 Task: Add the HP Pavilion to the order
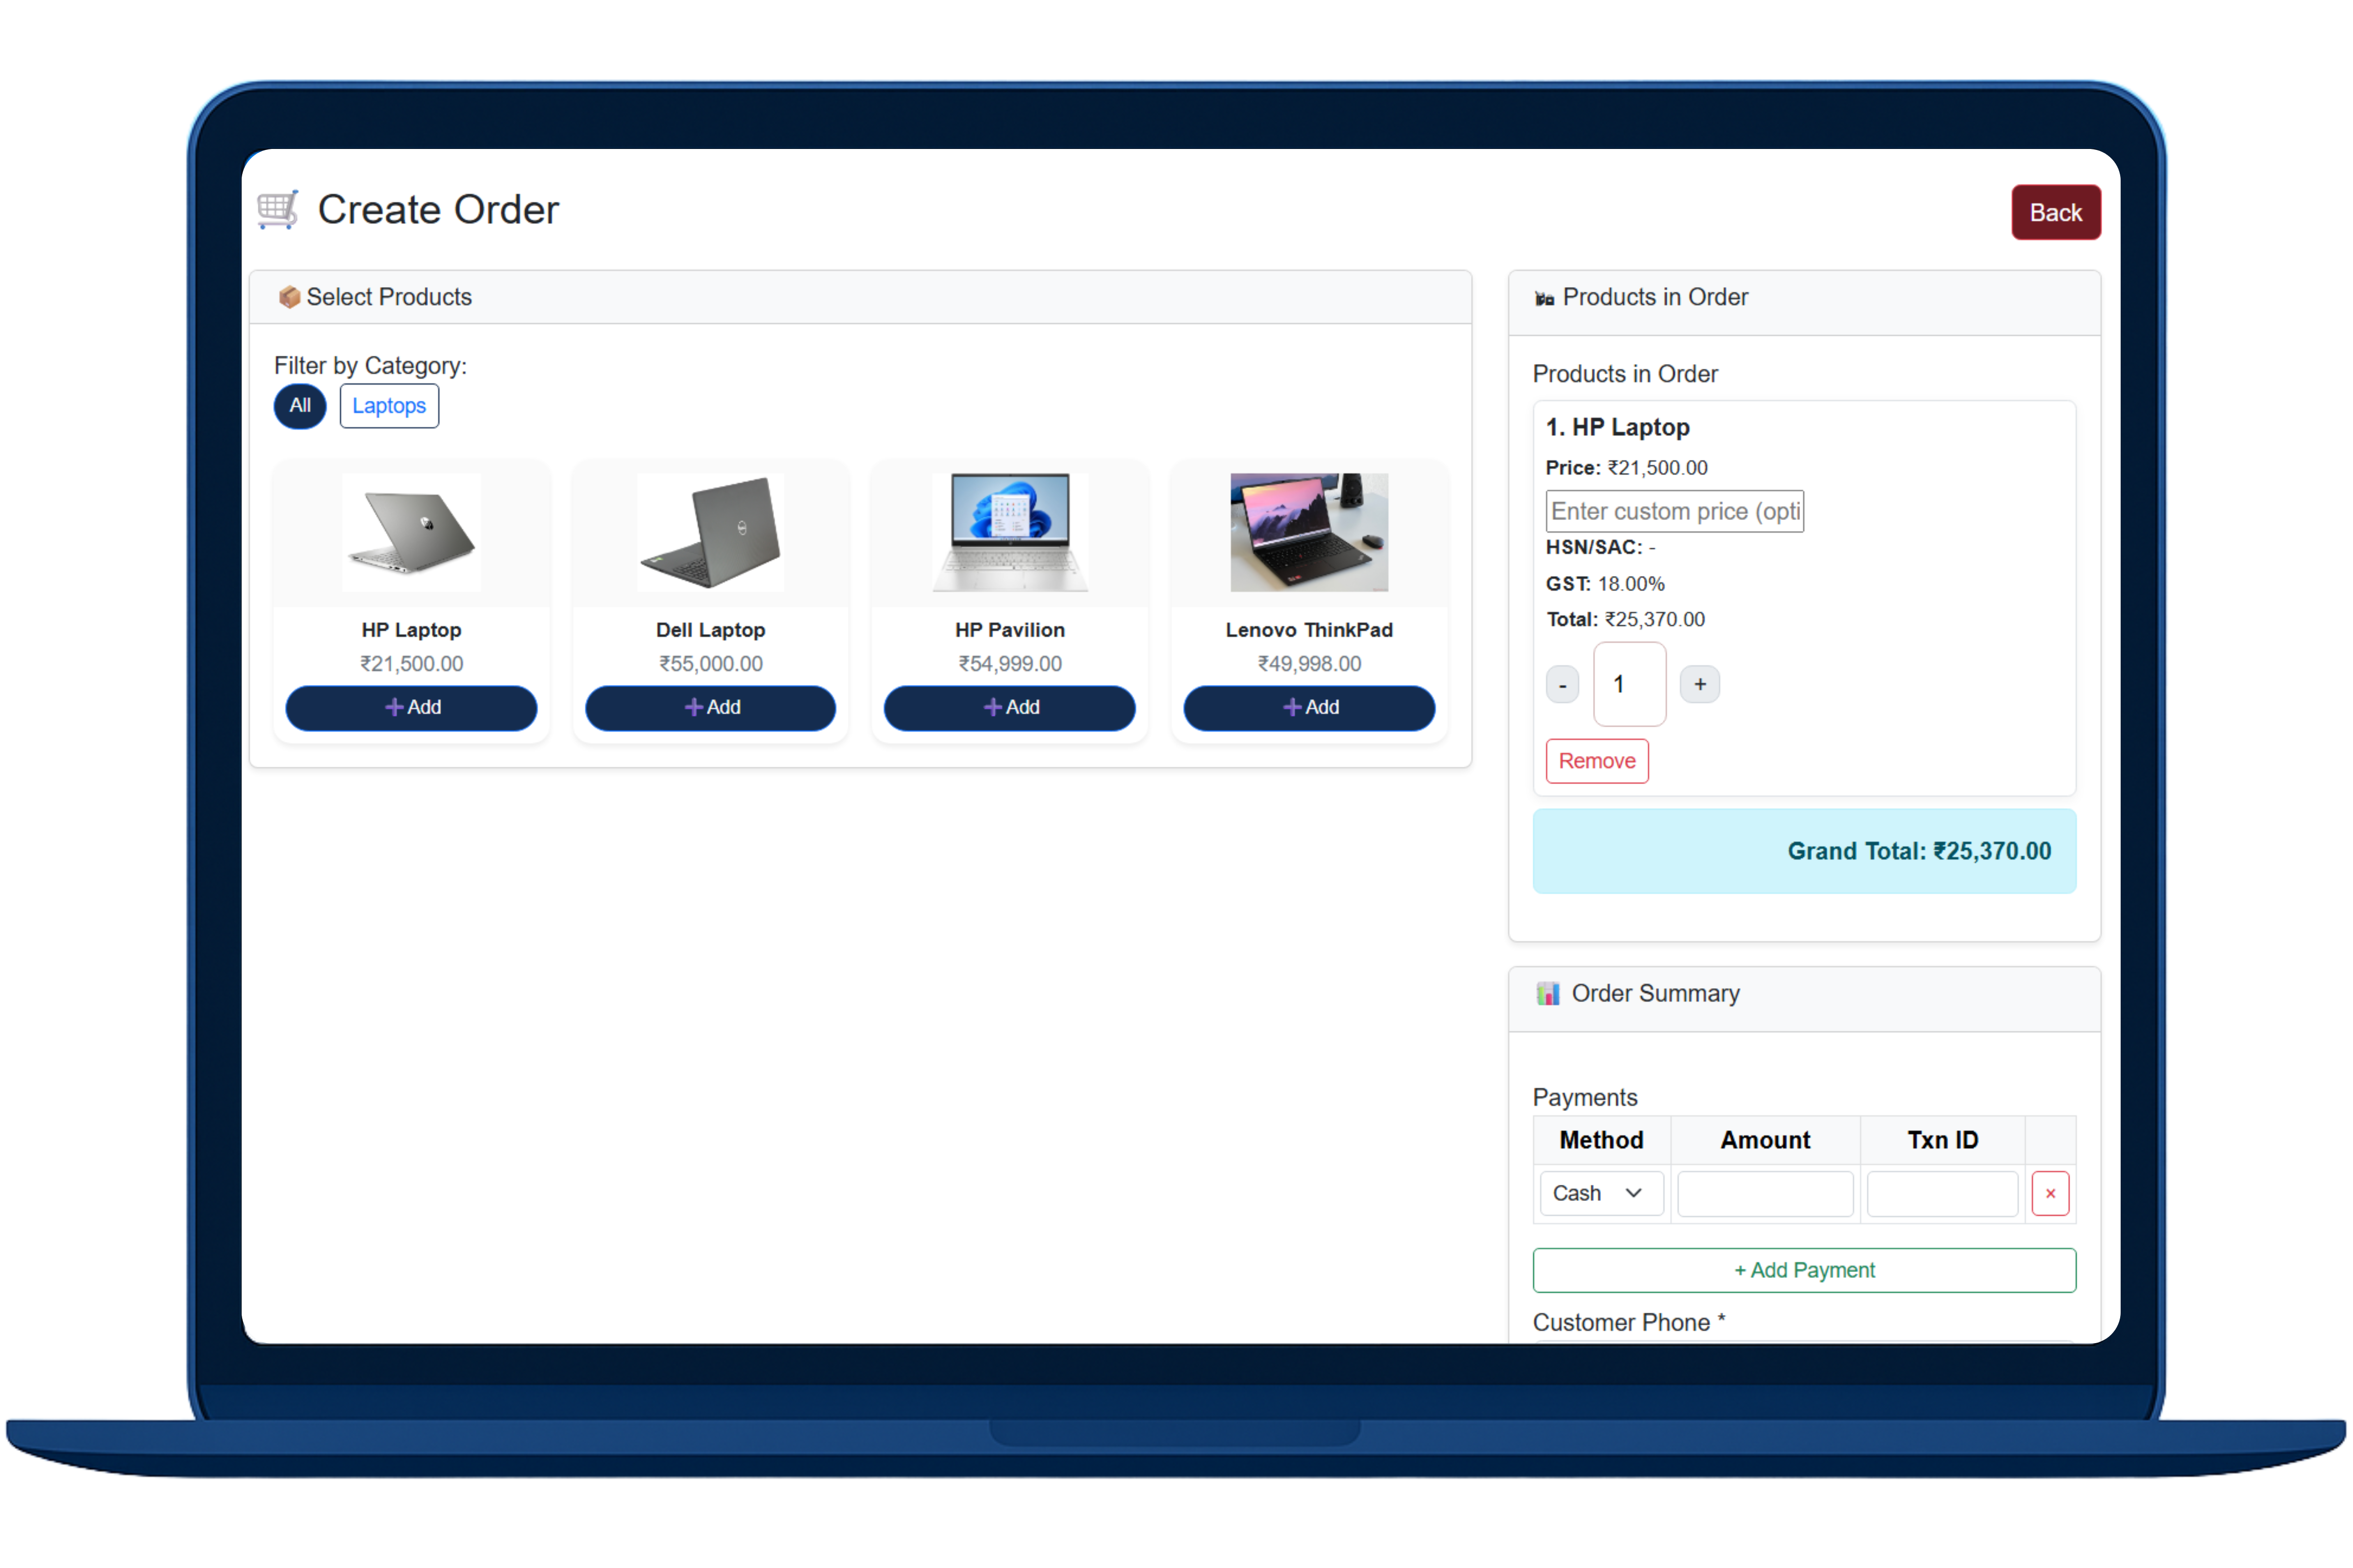pyautogui.click(x=1009, y=707)
